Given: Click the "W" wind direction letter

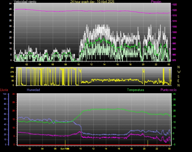Looking at the screenshot, I should tap(179, 72).
